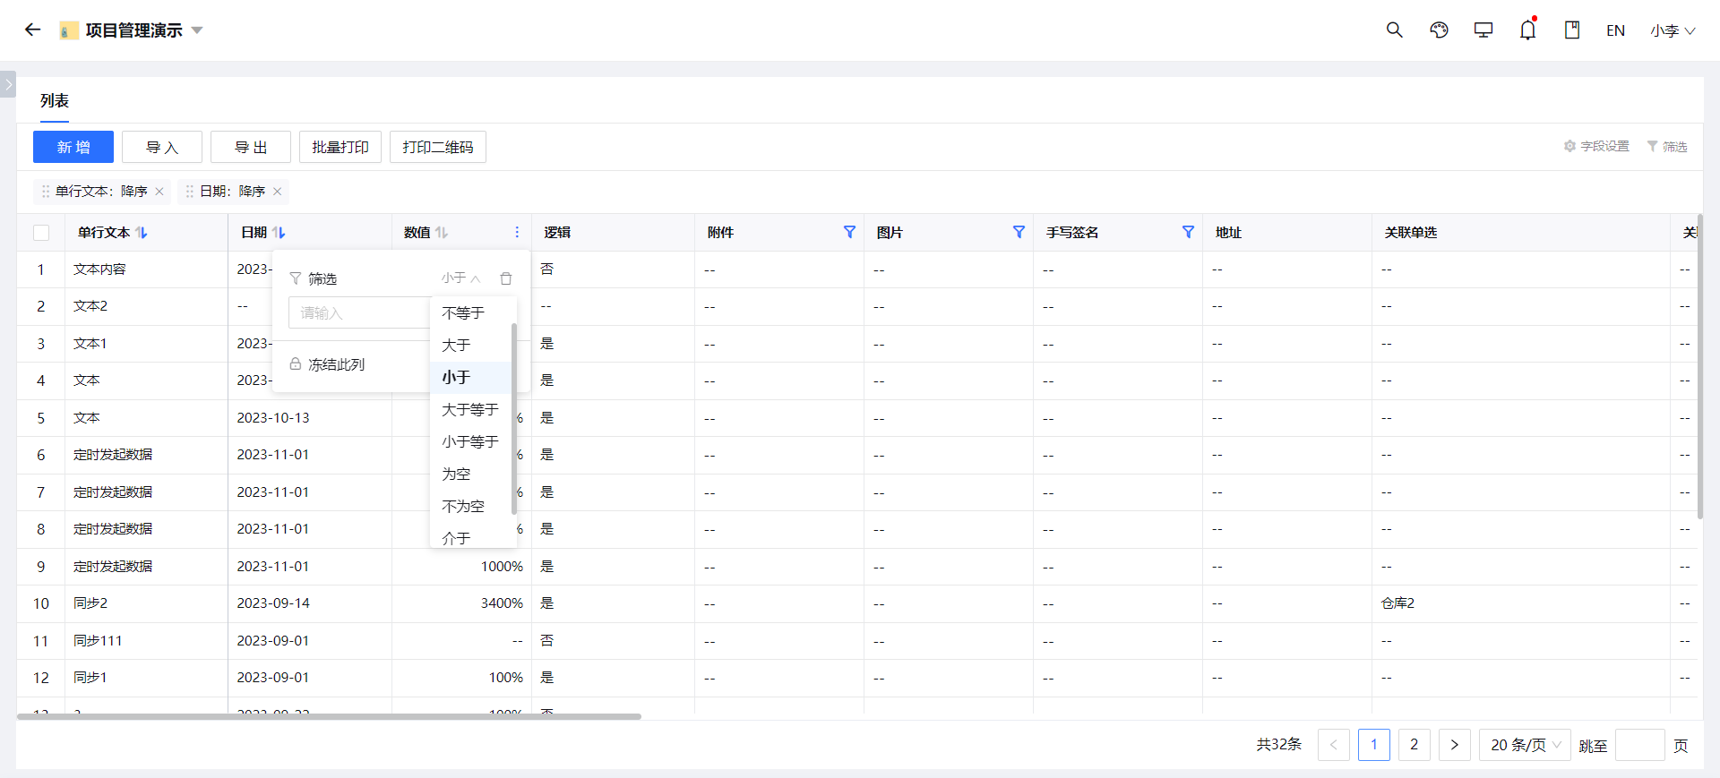The width and height of the screenshot is (1720, 778).
Task: Open the 筛选 filter at top right
Action: 1667,146
